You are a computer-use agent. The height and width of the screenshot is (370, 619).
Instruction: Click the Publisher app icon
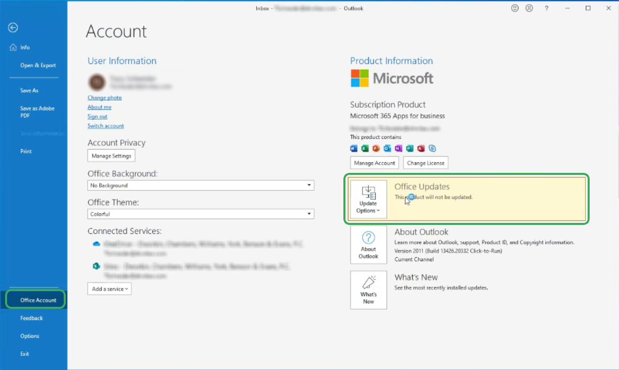[410, 149]
